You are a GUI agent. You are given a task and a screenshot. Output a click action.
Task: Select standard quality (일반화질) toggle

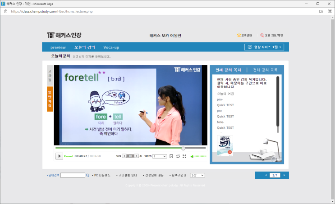click(x=50, y=99)
